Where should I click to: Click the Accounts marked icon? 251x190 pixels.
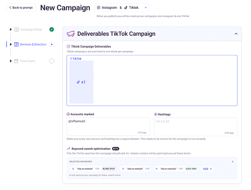(x=68, y=114)
